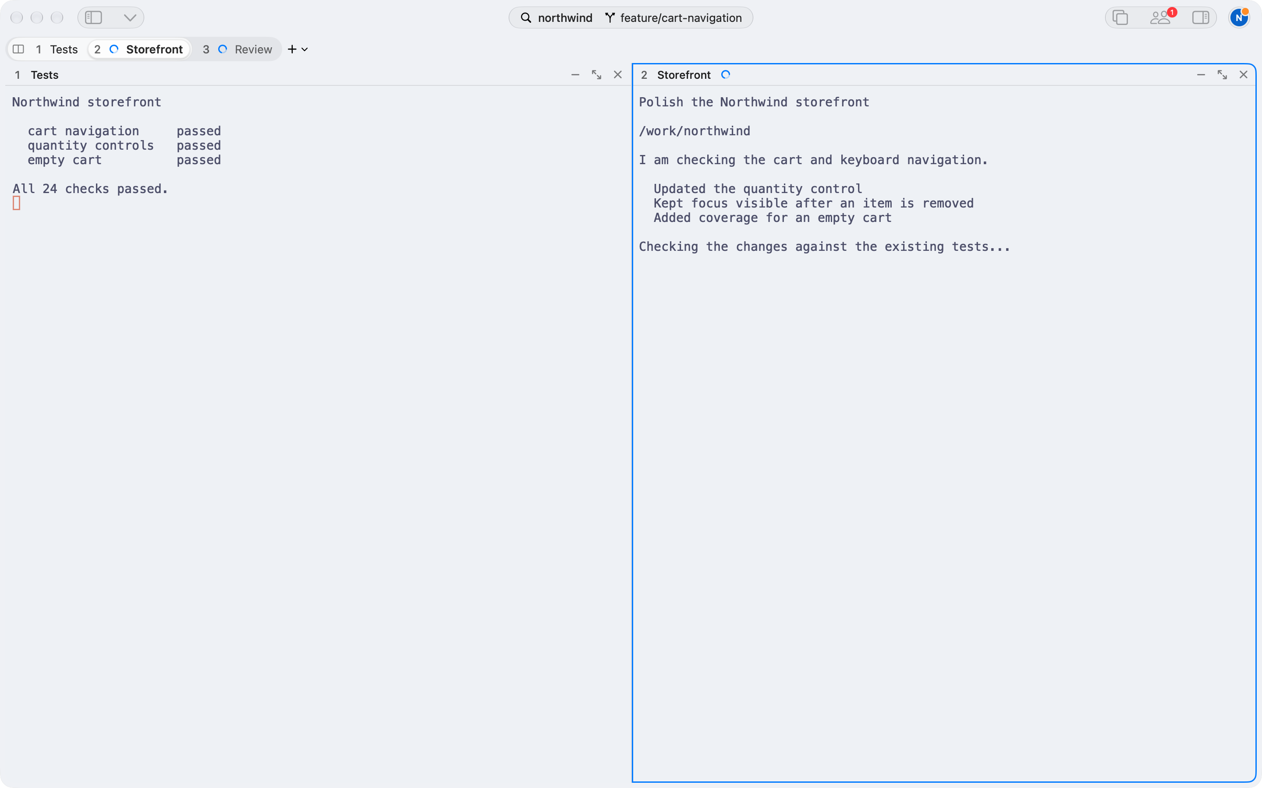Close the Tests pane
The width and height of the screenshot is (1262, 788).
tap(618, 74)
